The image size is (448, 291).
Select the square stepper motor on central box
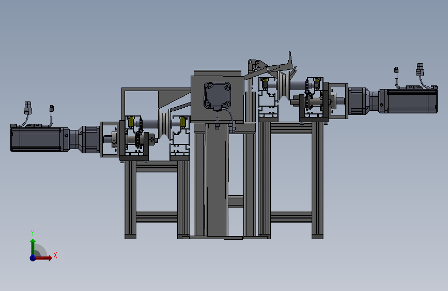[218, 95]
